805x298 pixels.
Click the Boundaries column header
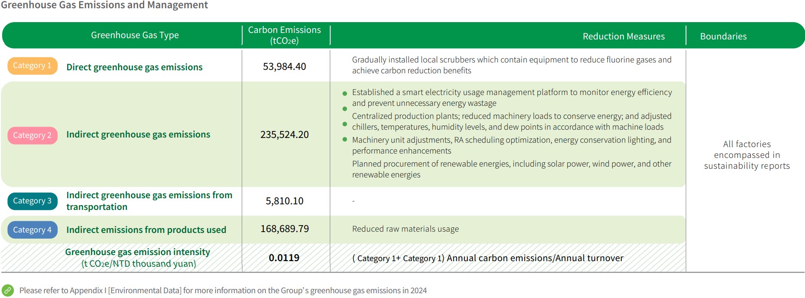(723, 36)
